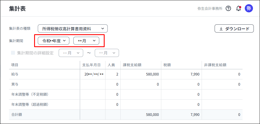Screen dimensions: 260x124
Task: Select the 合計額 total row
Action: [x=17, y=114]
